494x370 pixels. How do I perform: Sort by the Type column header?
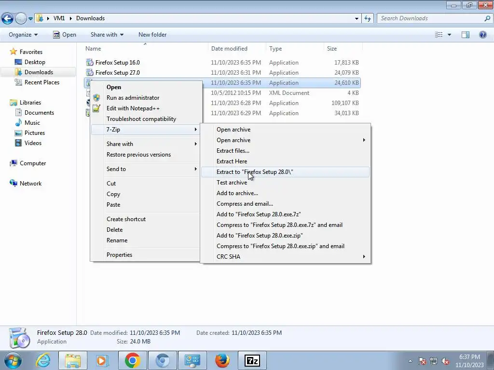[x=295, y=49]
